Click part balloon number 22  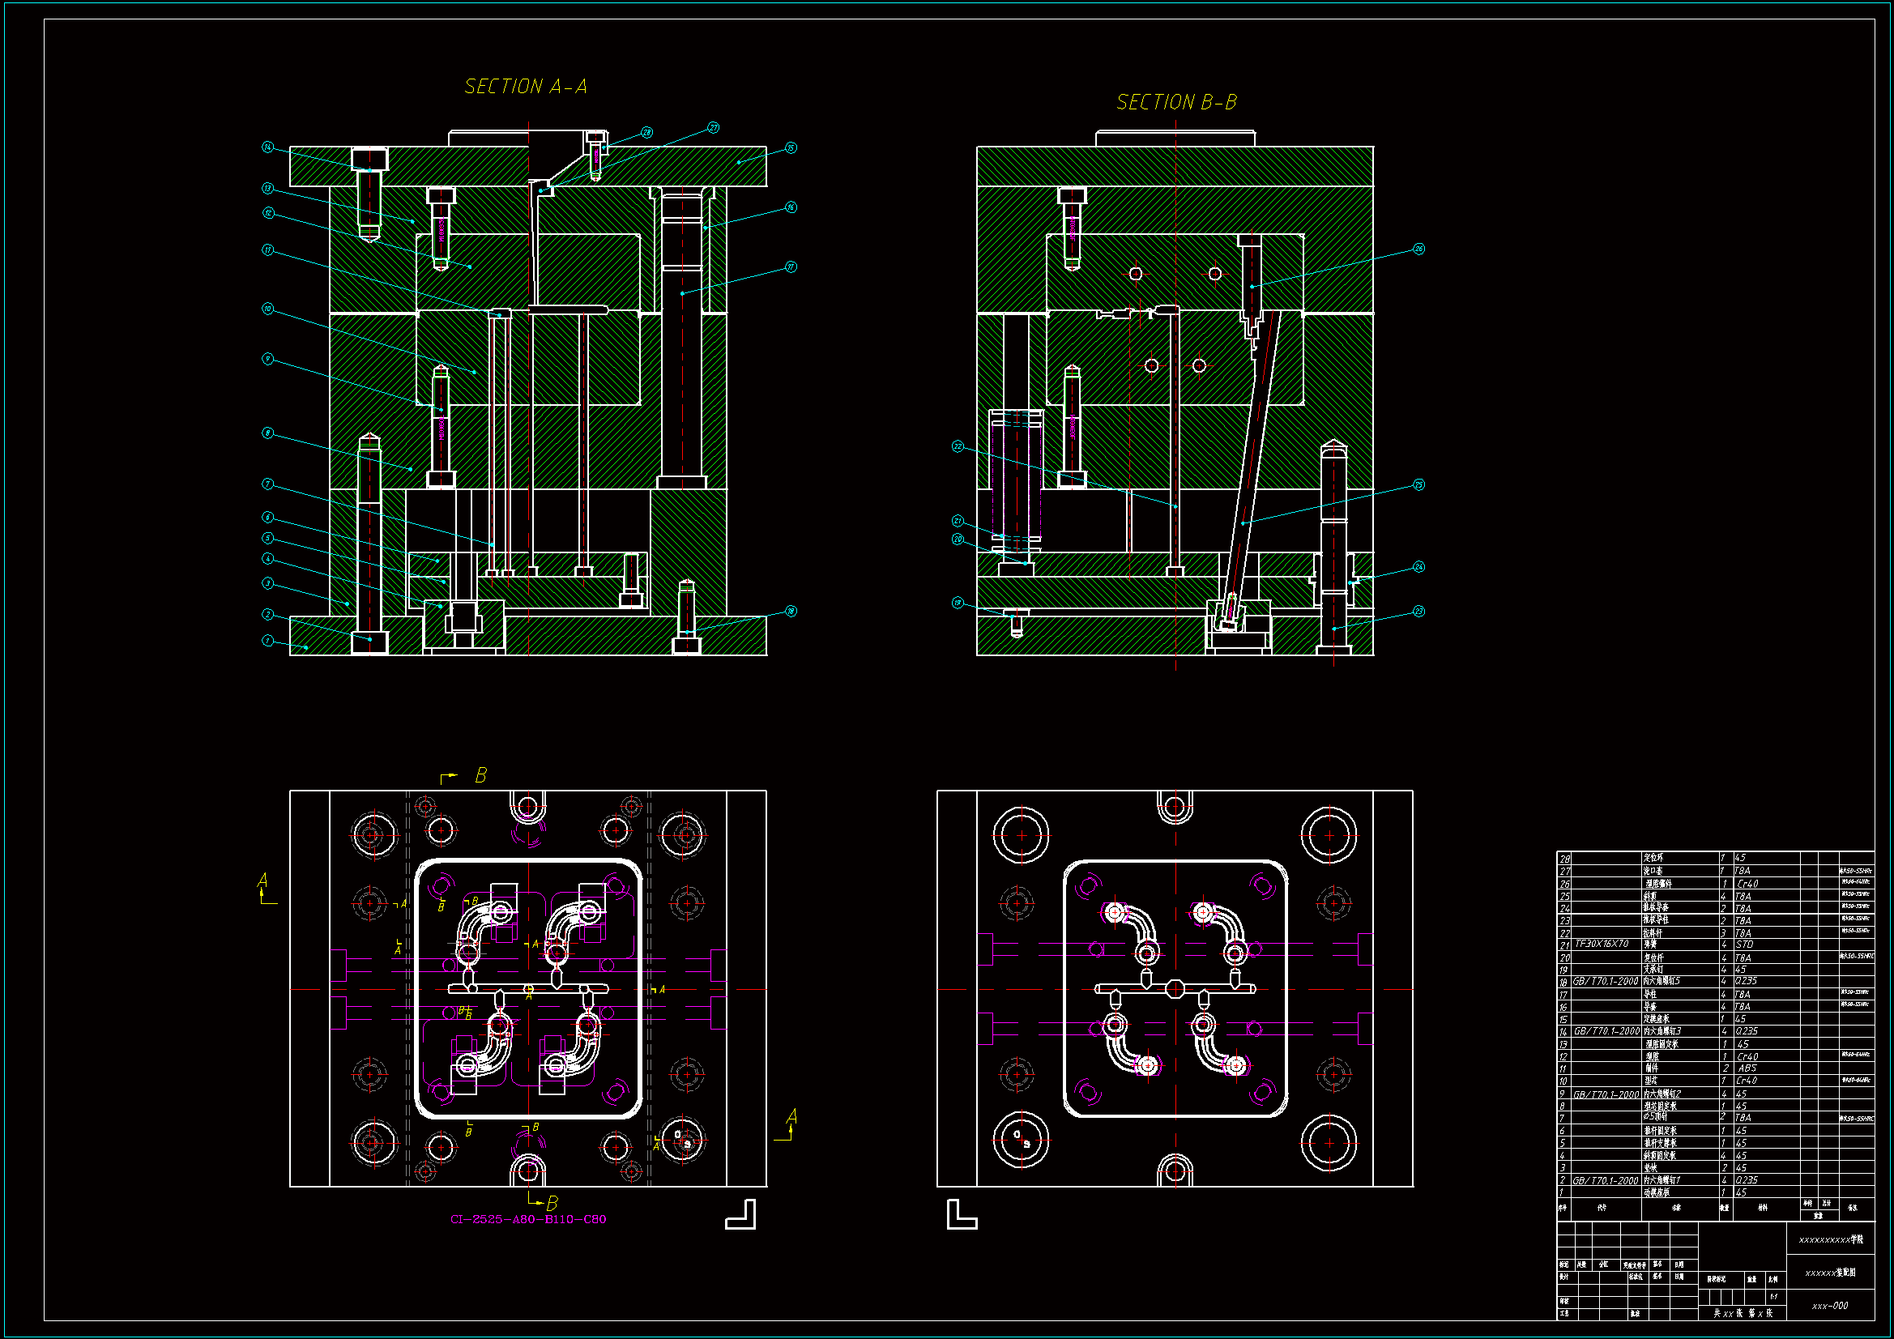(x=958, y=446)
